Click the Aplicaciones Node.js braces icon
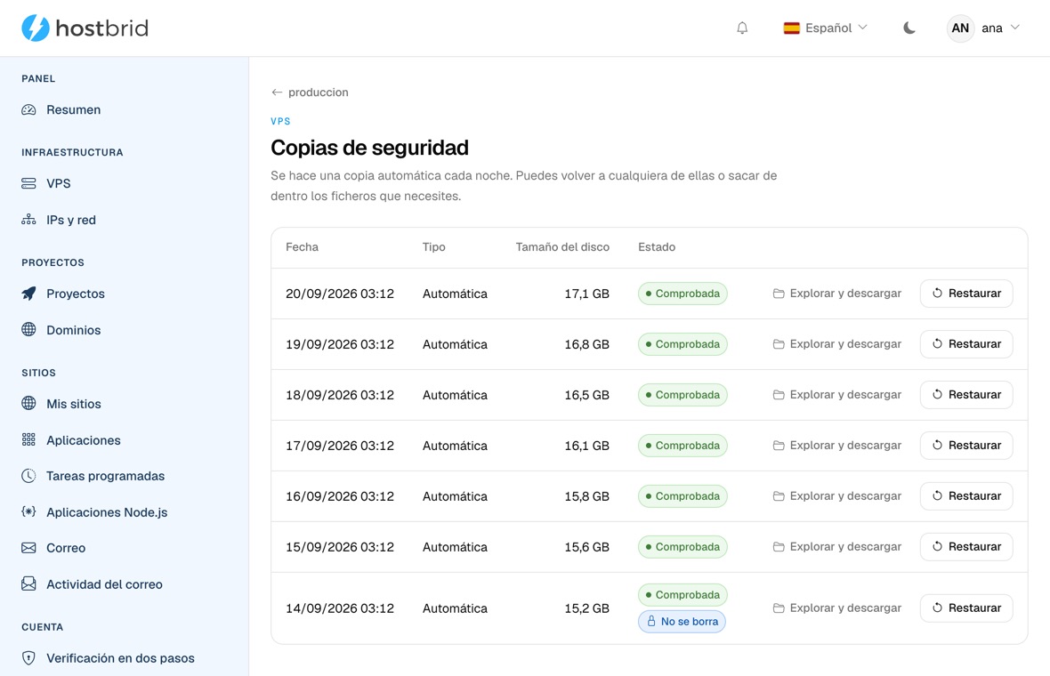Image resolution: width=1050 pixels, height=676 pixels. tap(28, 512)
